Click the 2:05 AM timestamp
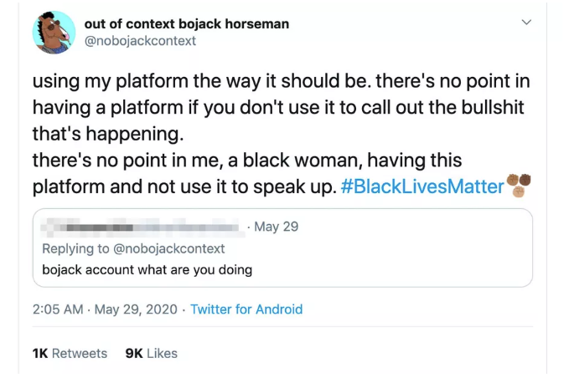This screenshot has height=388, width=569. (x=58, y=309)
